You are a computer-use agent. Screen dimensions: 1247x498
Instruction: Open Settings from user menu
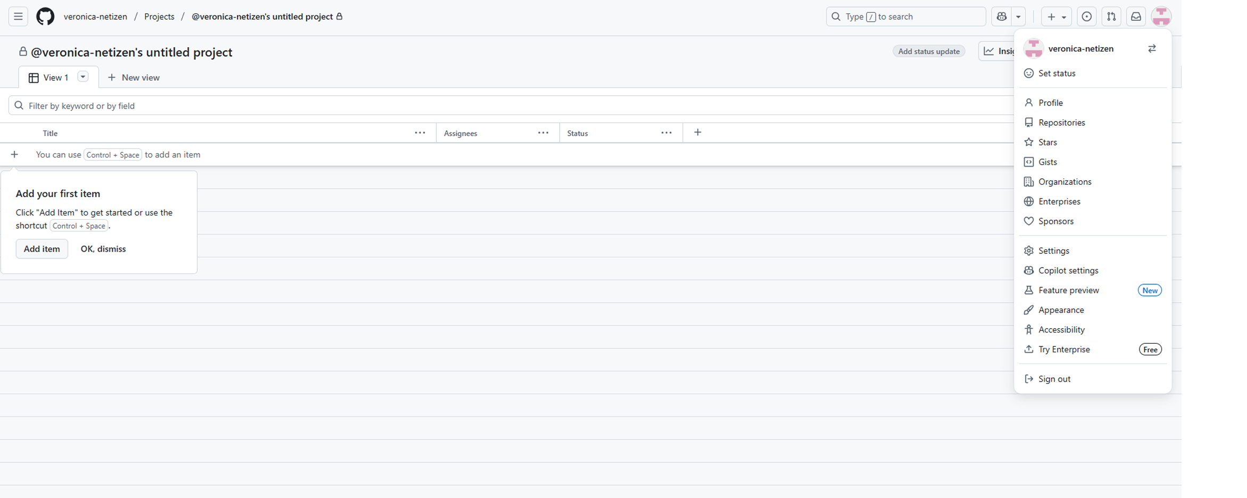pyautogui.click(x=1093, y=251)
